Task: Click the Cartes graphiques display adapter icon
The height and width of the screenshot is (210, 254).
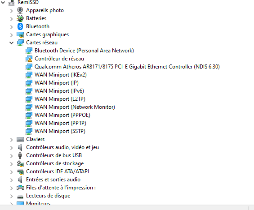Action: (20, 34)
